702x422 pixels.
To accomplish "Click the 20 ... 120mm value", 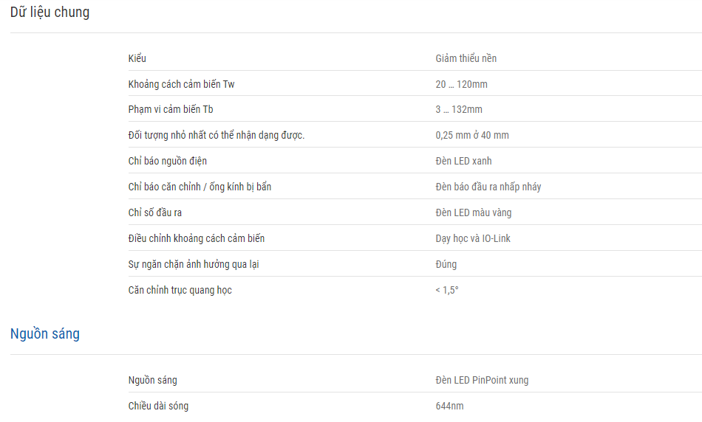I will tap(462, 85).
